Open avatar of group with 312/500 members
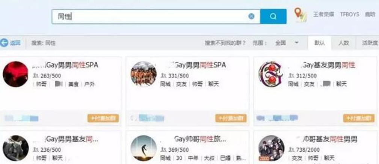This screenshot has width=379, height=164. click(270, 74)
